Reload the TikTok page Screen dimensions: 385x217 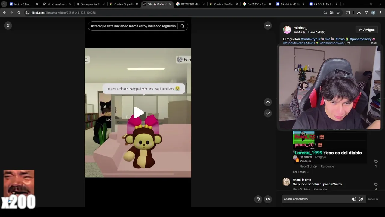[x=19, y=13]
